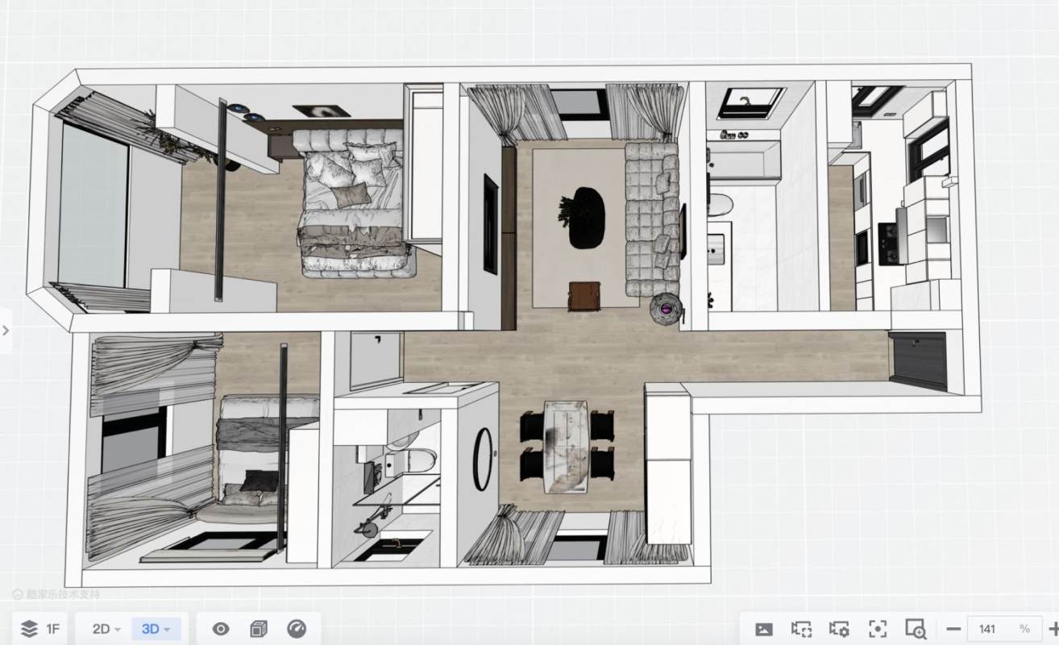This screenshot has width=1059, height=645.
Task: Click the 酷家乐技术支持 watermark link
Action: point(56,594)
